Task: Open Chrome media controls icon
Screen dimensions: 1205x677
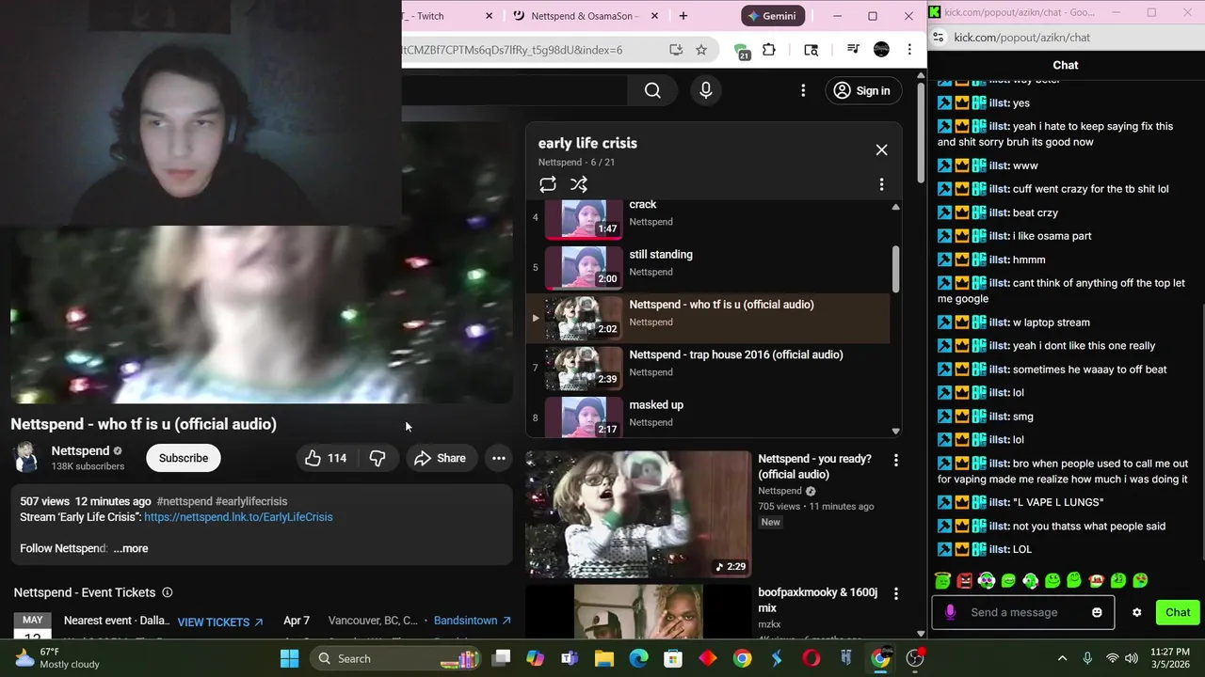Action: click(x=853, y=50)
